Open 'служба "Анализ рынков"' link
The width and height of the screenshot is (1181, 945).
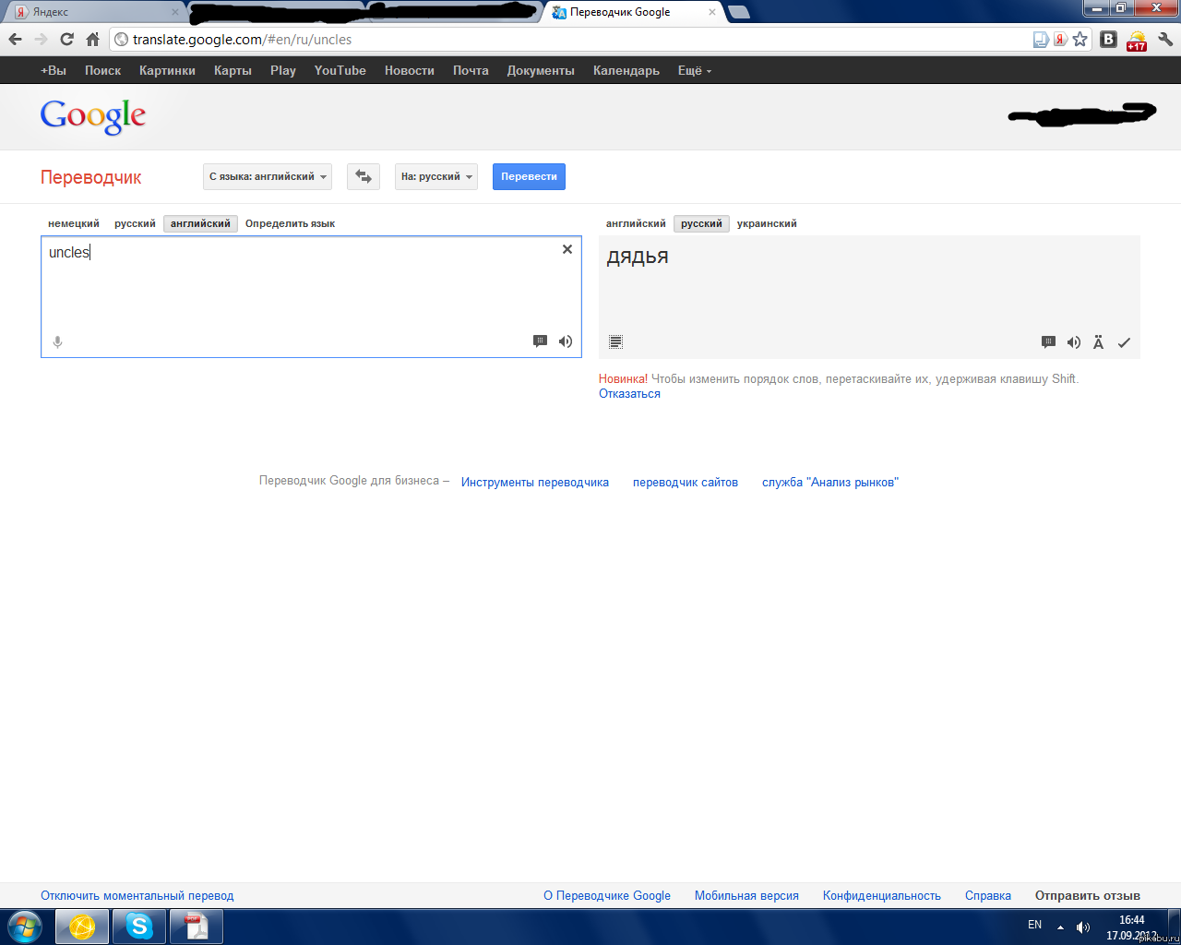[830, 483]
